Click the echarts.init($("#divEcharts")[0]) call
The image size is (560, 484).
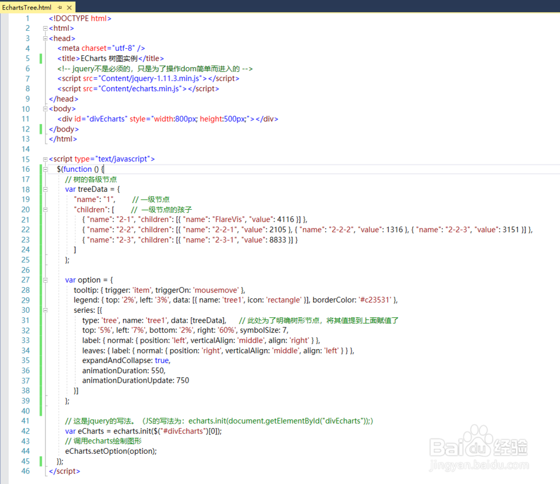coord(166,431)
